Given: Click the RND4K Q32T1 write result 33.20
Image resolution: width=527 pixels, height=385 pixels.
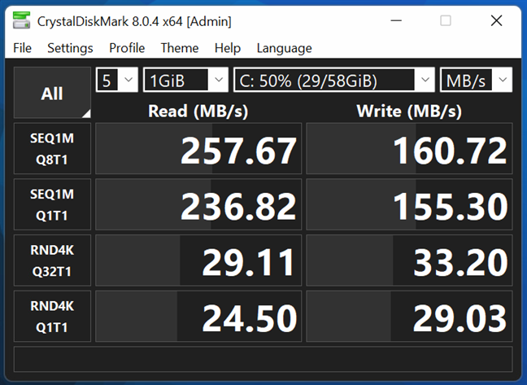Looking at the screenshot, I should (409, 260).
